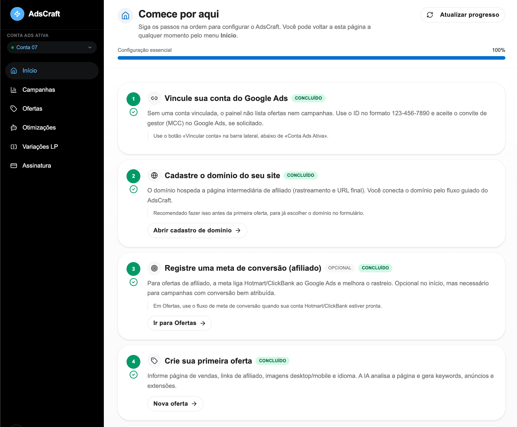Expand the Conta 07 account selector
The width and height of the screenshot is (517, 427).
(51, 47)
